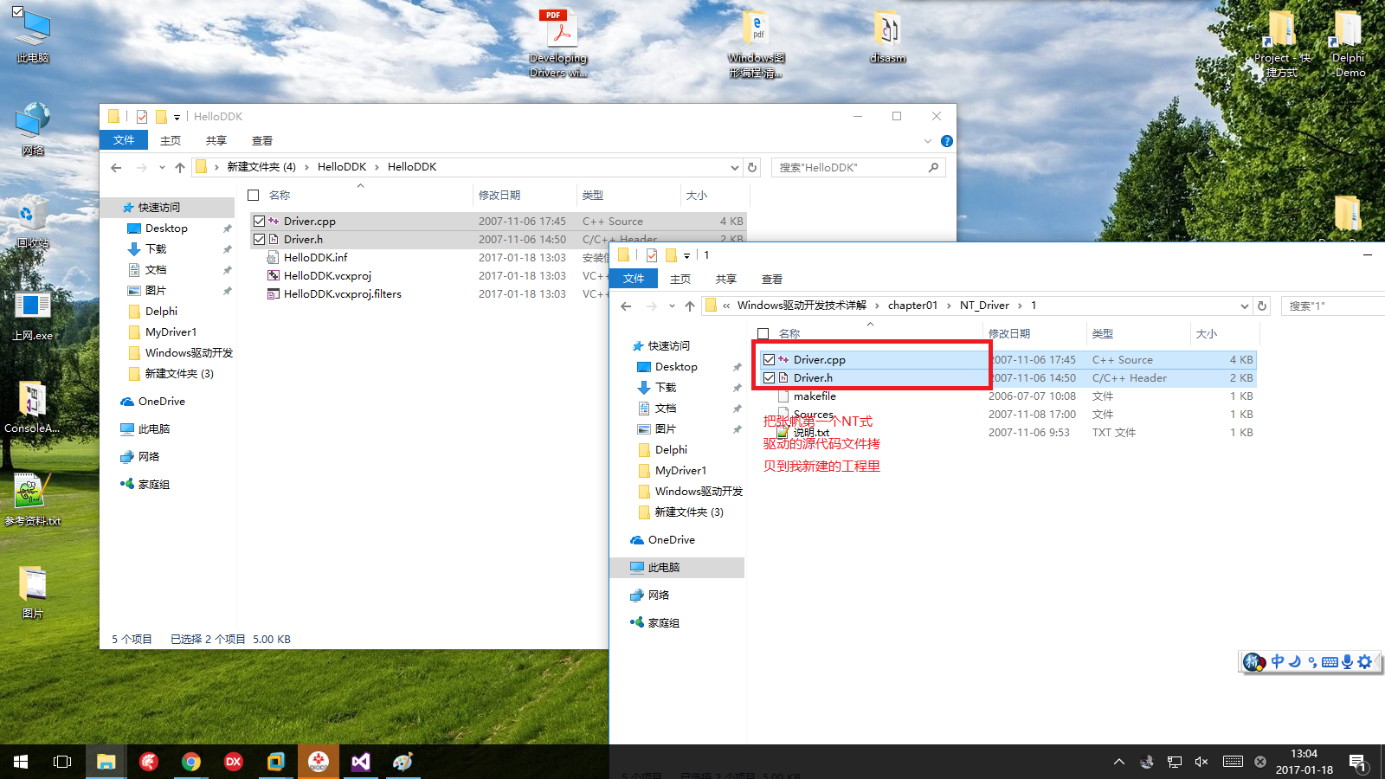The image size is (1385, 779).
Task: Launch Google Chrome from the taskbar
Action: pos(190,762)
